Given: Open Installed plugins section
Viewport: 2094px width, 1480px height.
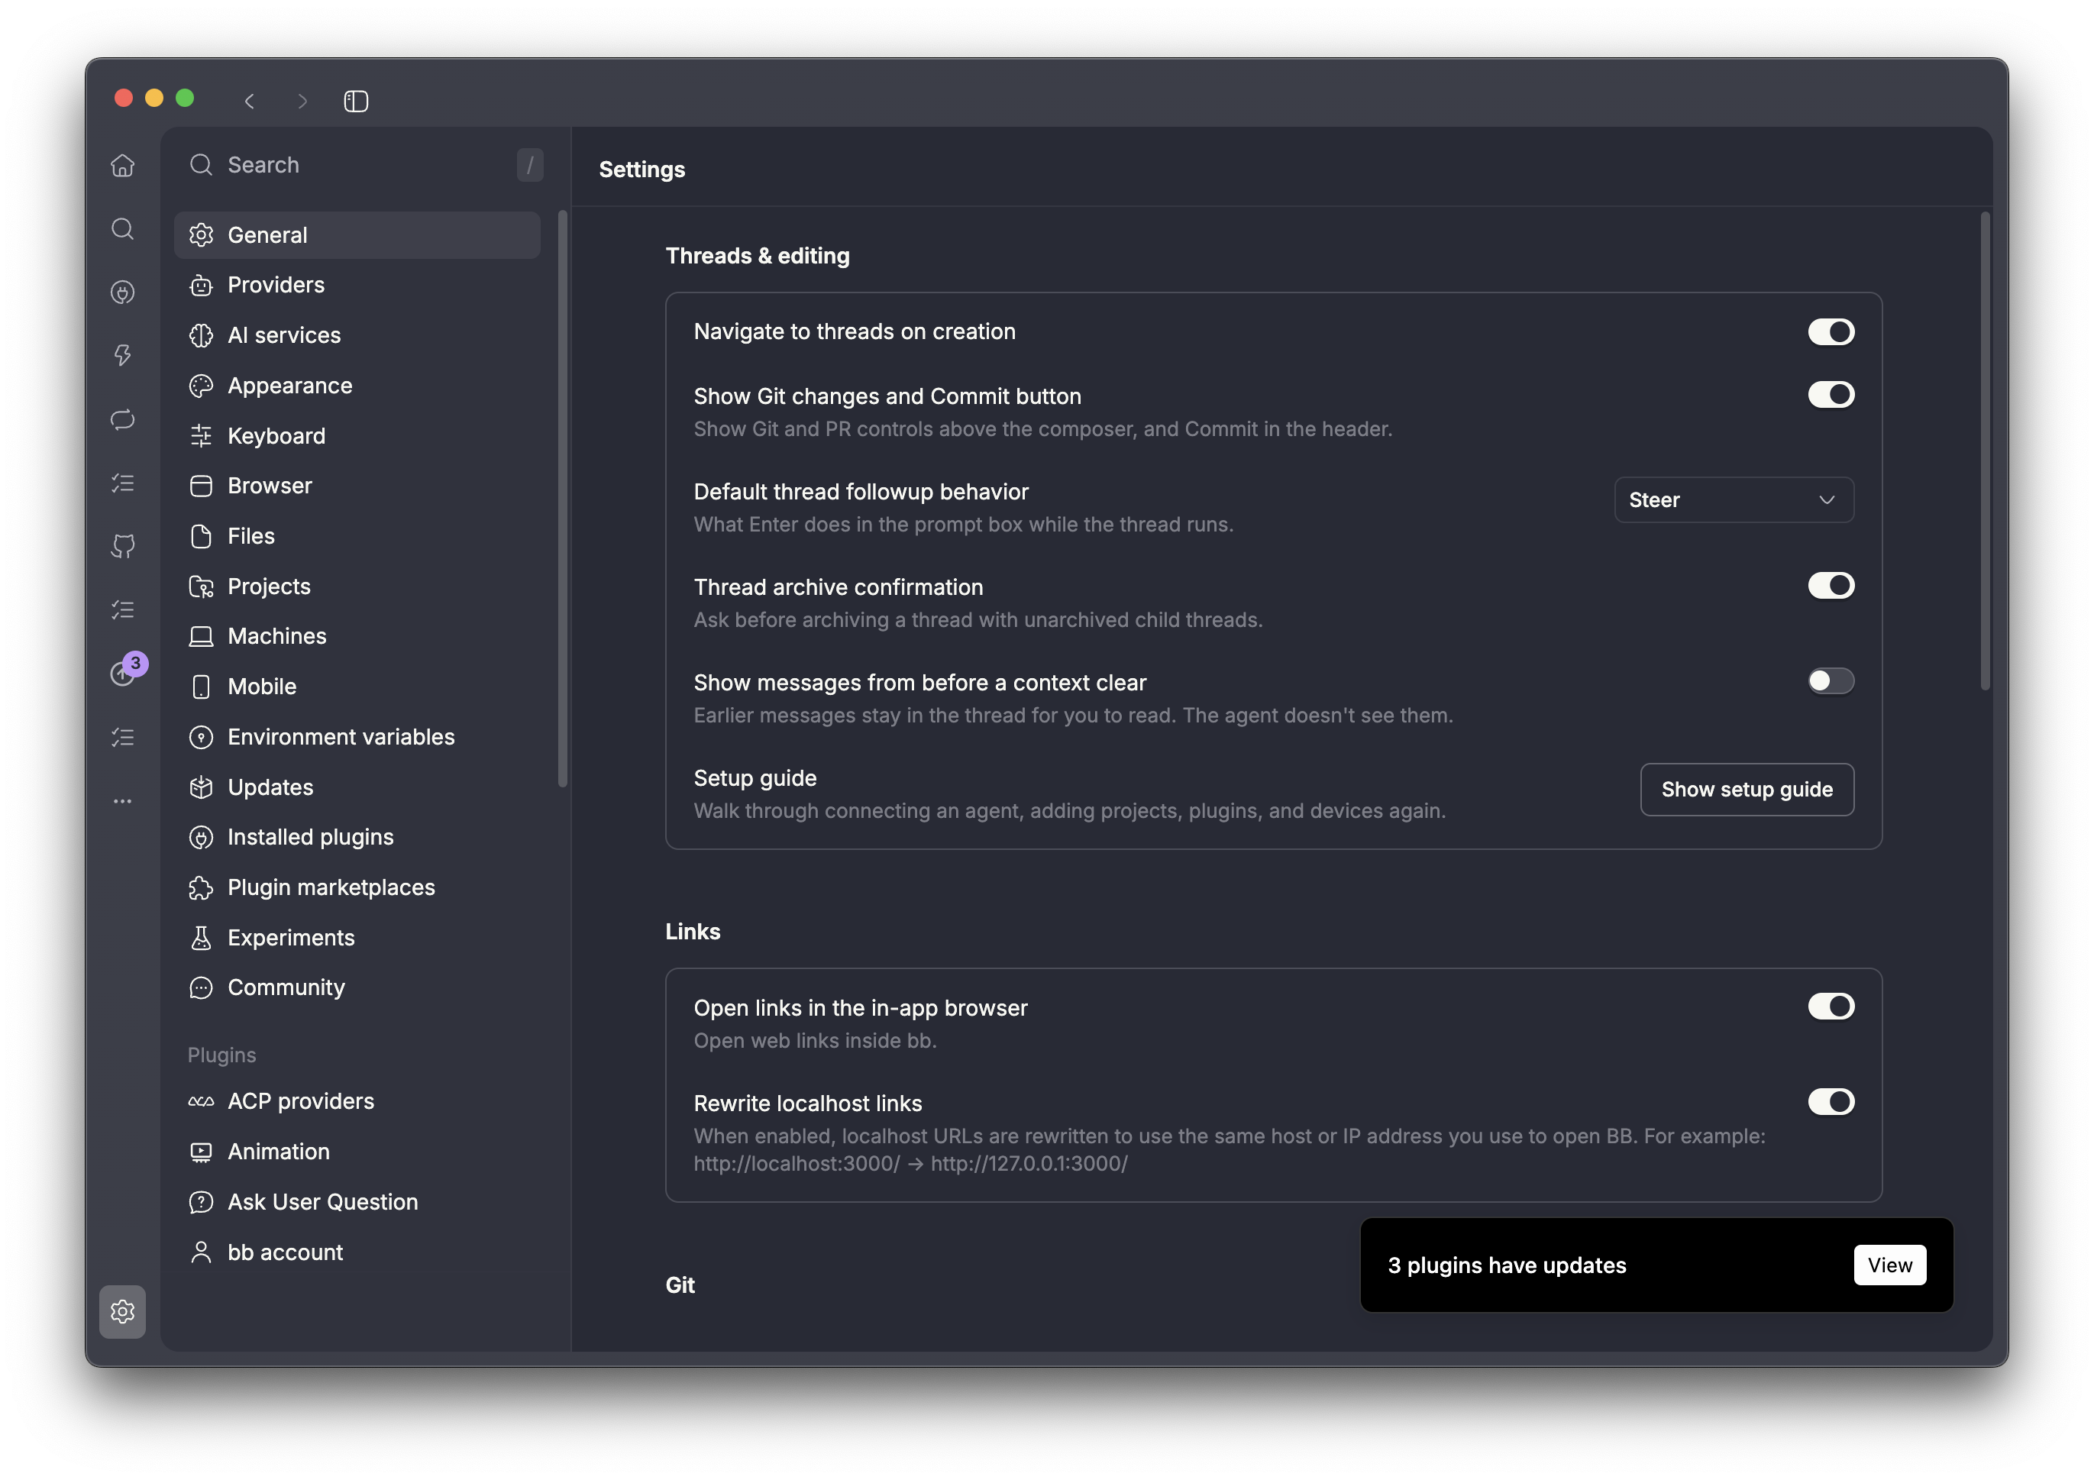Looking at the screenshot, I should [357, 837].
